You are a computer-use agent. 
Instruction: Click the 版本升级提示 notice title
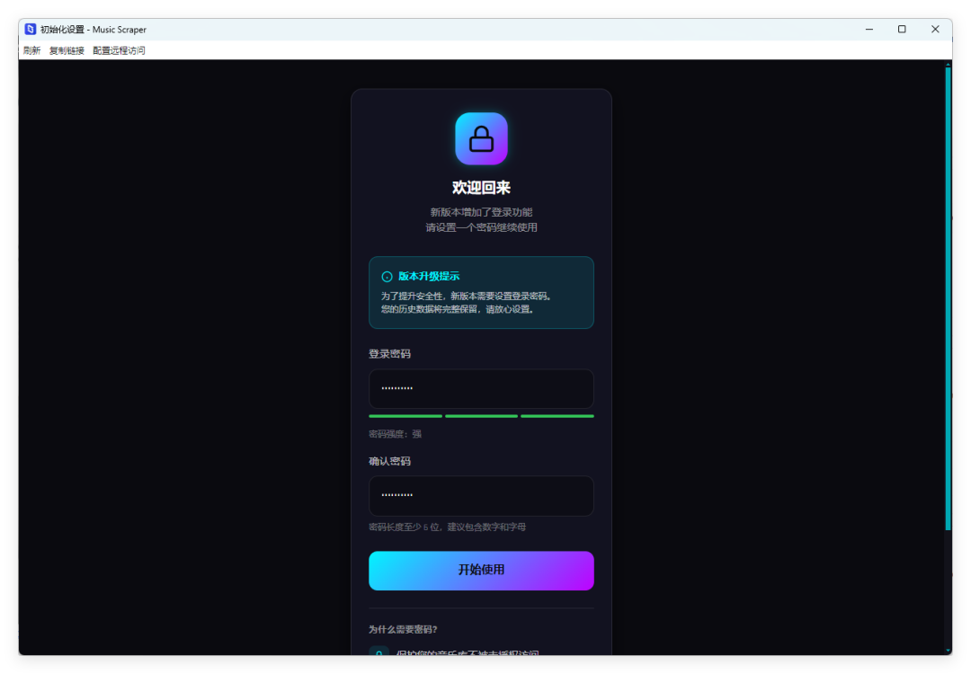coord(429,277)
